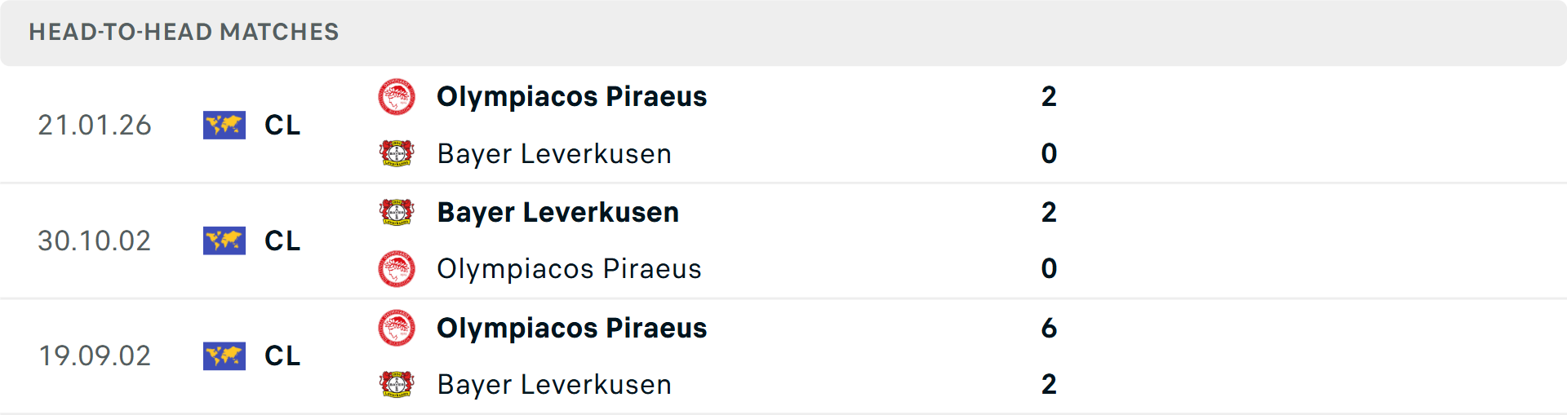Viewport: 1567px width, 415px height.
Task: Click Olympiacos crest in 19.09.02 match
Action: tap(397, 328)
